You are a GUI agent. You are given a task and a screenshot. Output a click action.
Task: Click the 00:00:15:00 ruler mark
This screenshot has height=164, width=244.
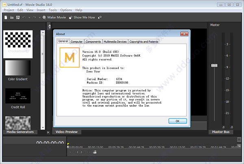coord(96,147)
